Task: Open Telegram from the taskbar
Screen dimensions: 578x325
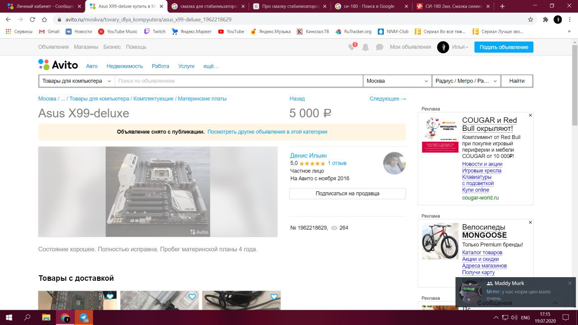Action: [x=84, y=317]
